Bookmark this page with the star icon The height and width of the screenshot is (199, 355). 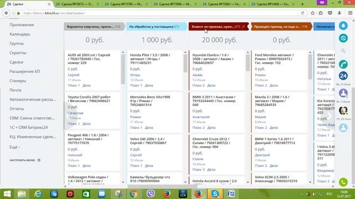tap(313, 13)
